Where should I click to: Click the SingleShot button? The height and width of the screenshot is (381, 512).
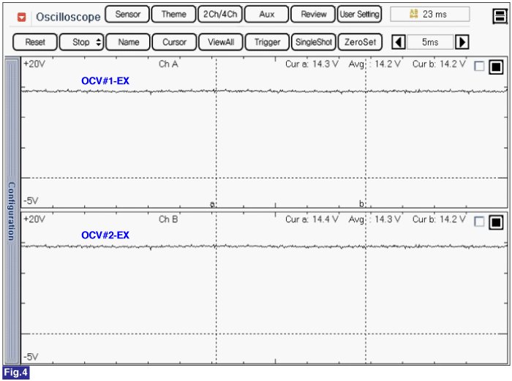point(313,42)
